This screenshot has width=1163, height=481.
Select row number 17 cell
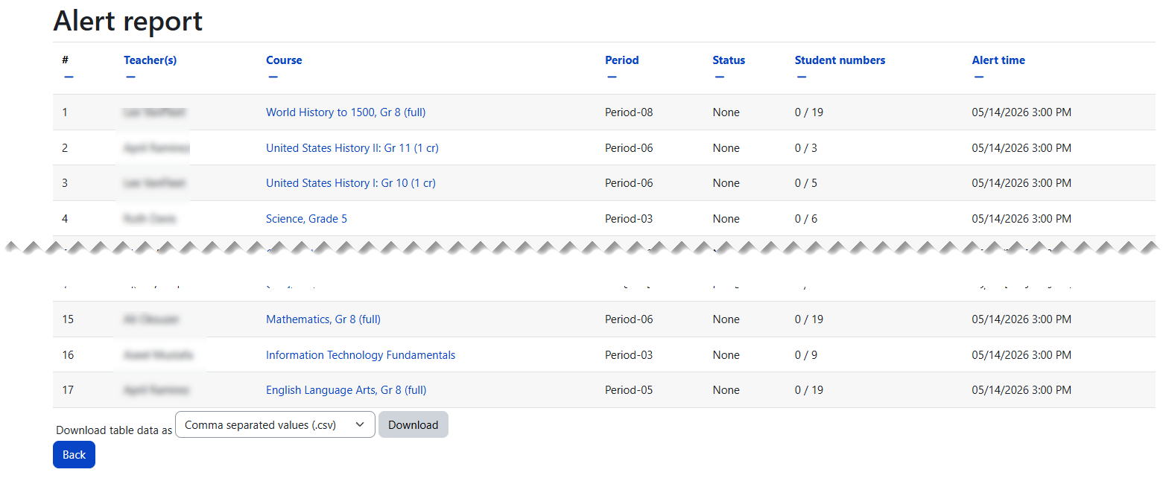click(68, 390)
